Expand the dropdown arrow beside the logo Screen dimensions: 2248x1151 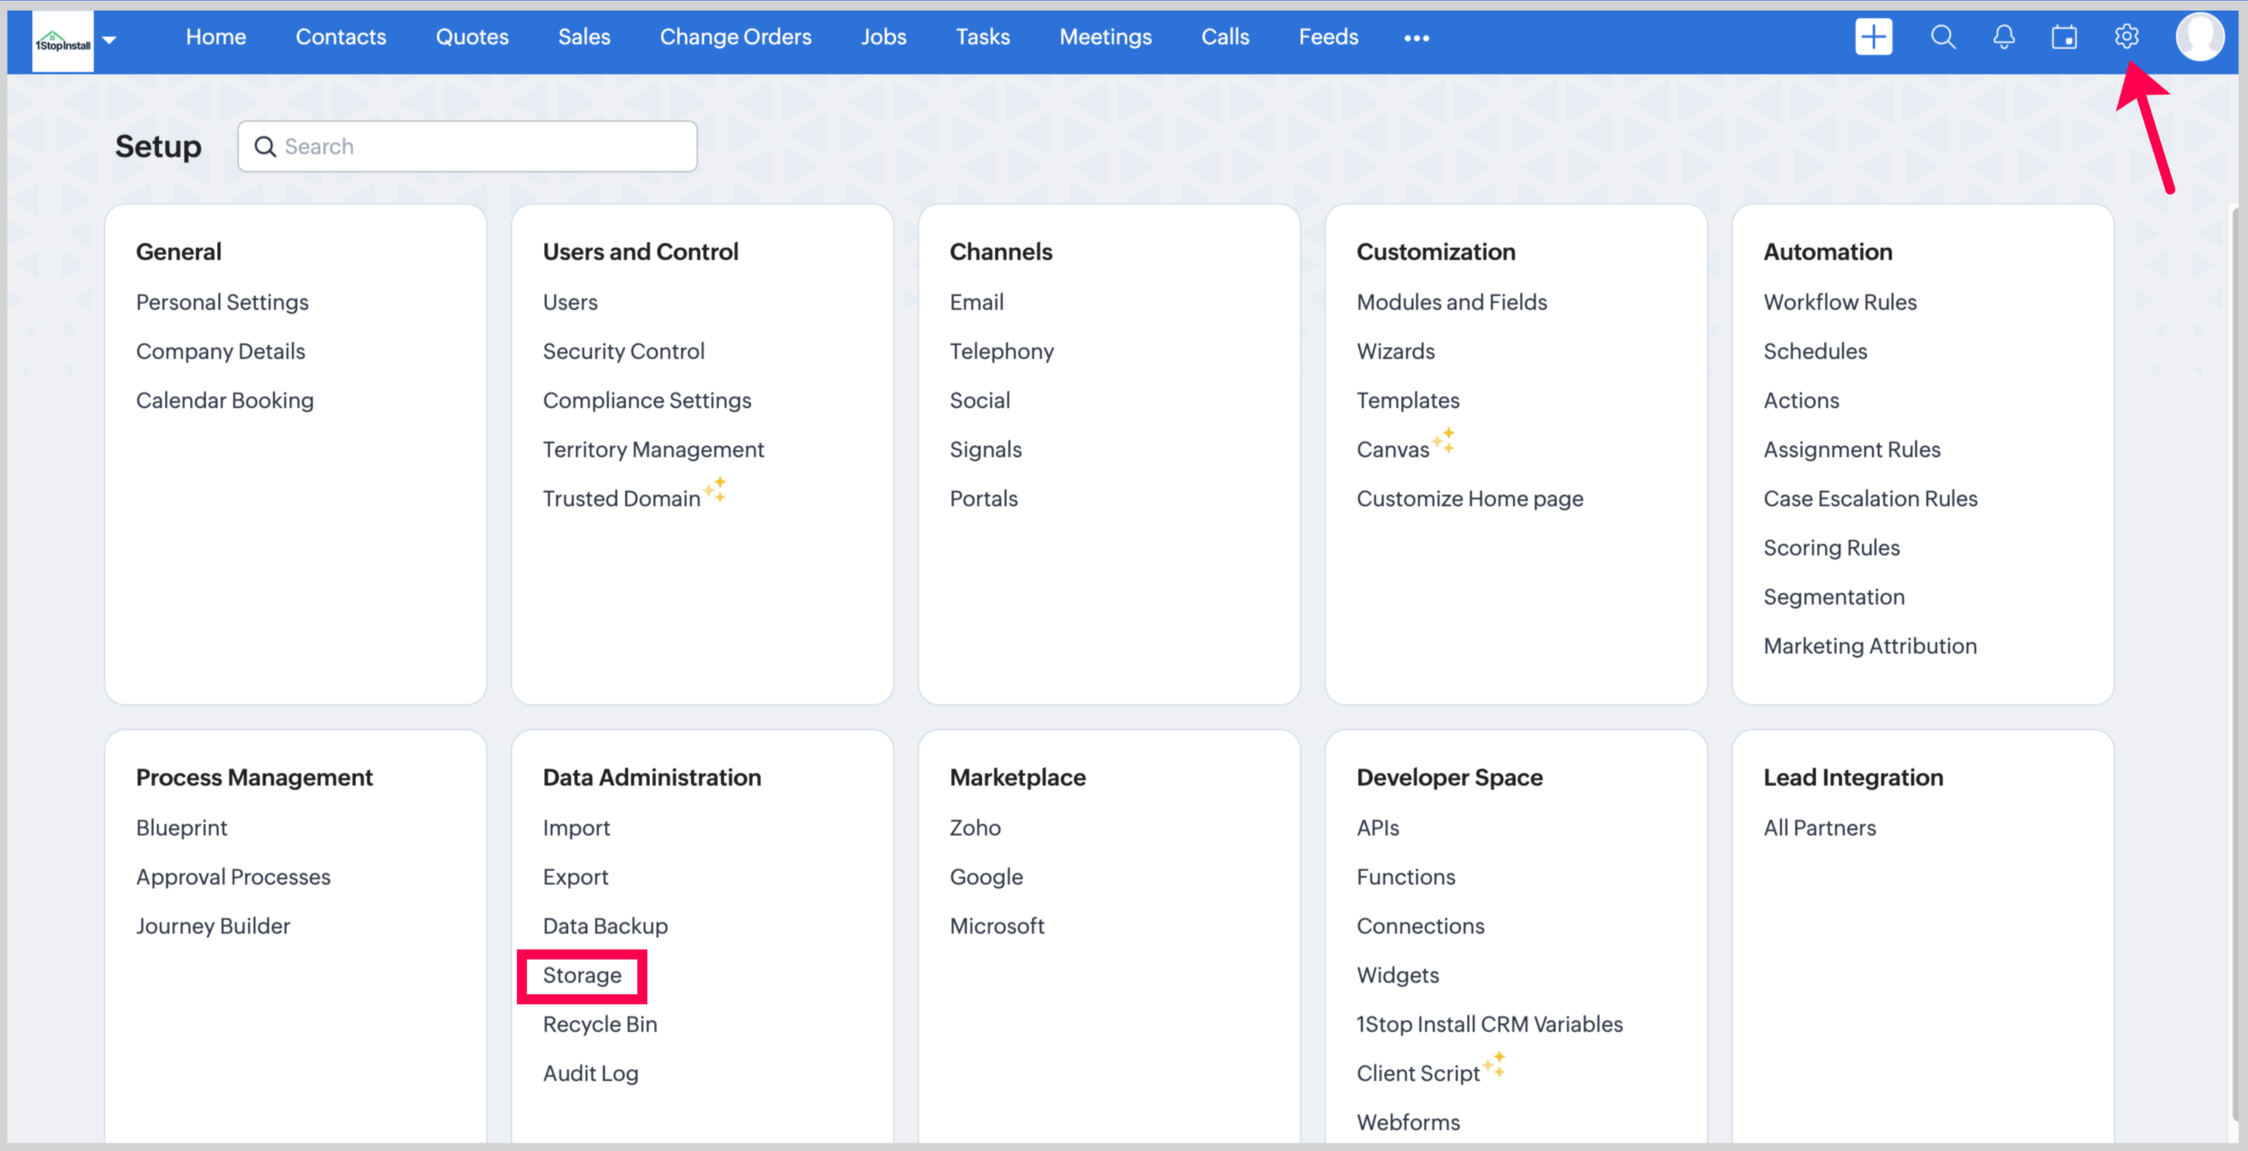click(110, 40)
